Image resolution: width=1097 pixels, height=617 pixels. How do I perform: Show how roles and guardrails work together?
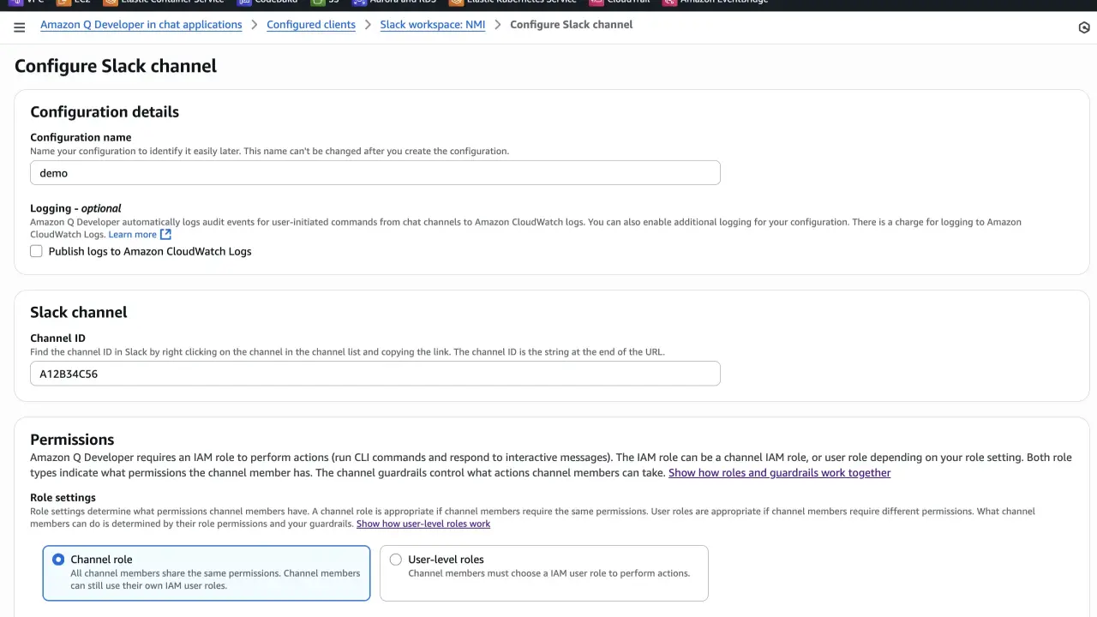click(x=779, y=473)
